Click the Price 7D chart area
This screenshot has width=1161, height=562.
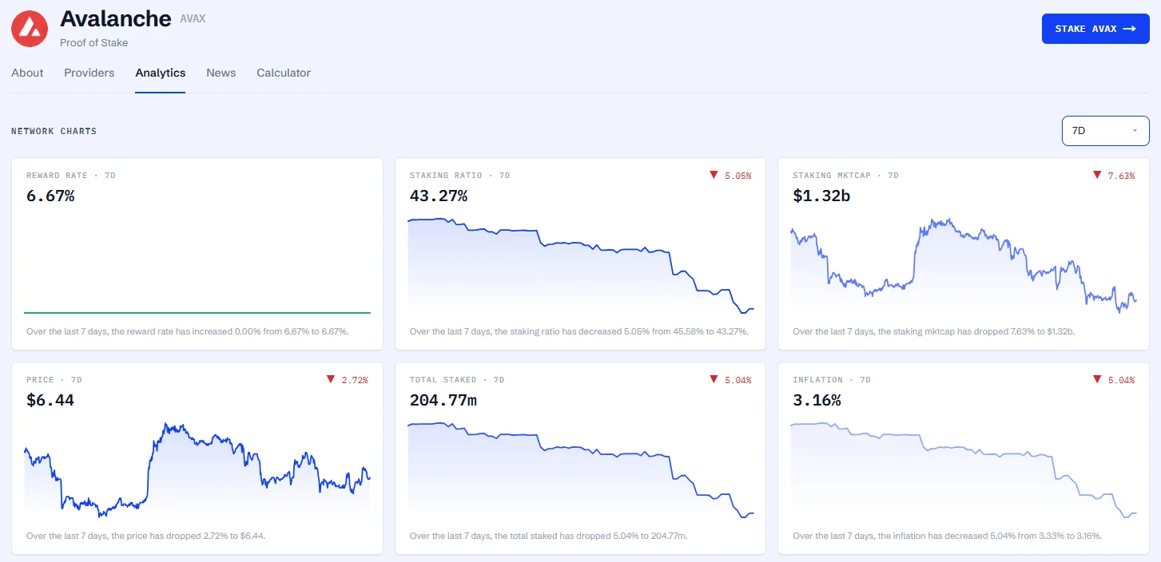(197, 470)
